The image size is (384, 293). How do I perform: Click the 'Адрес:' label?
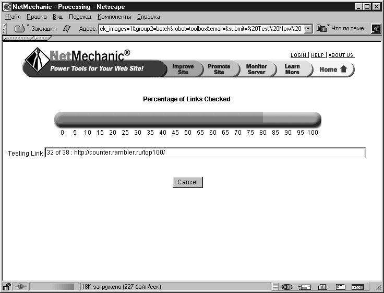pyautogui.click(x=88, y=29)
